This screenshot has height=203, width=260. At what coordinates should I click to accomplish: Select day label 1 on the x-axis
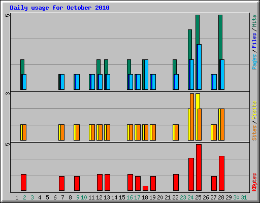[17, 197]
